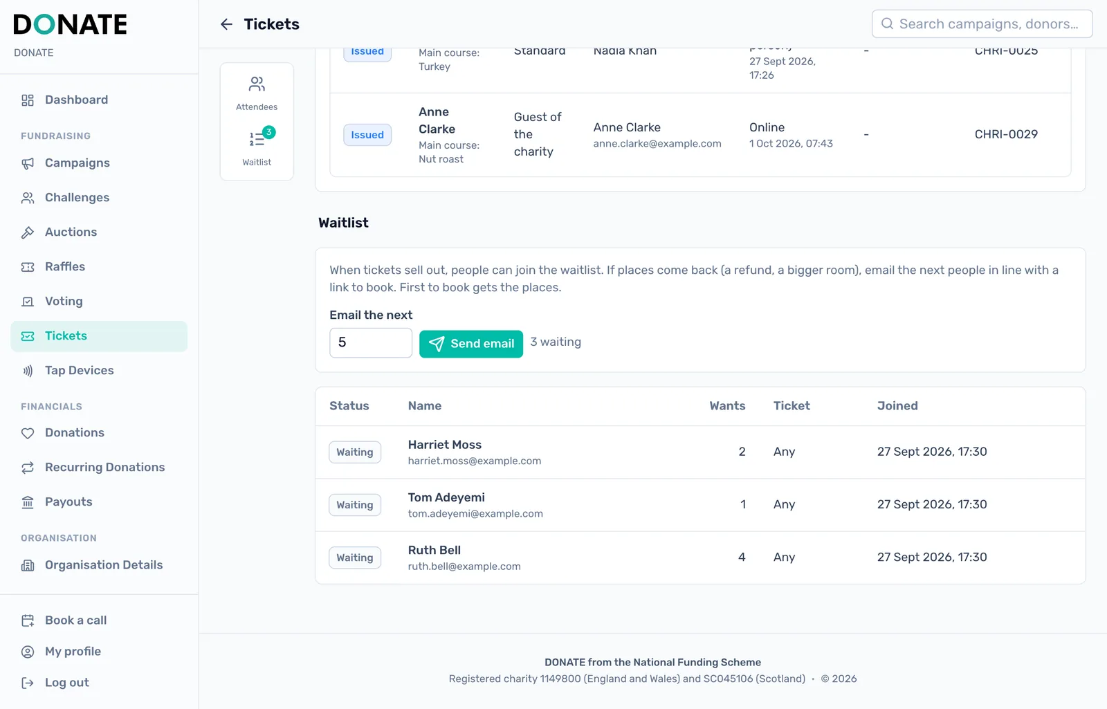Viewport: 1107px width, 709px height.
Task: Click the Donations heart icon
Action: point(28,433)
